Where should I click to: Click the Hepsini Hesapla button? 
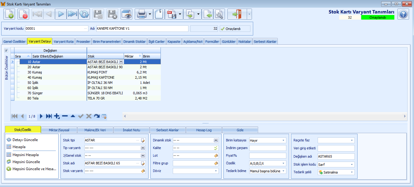point(25,155)
